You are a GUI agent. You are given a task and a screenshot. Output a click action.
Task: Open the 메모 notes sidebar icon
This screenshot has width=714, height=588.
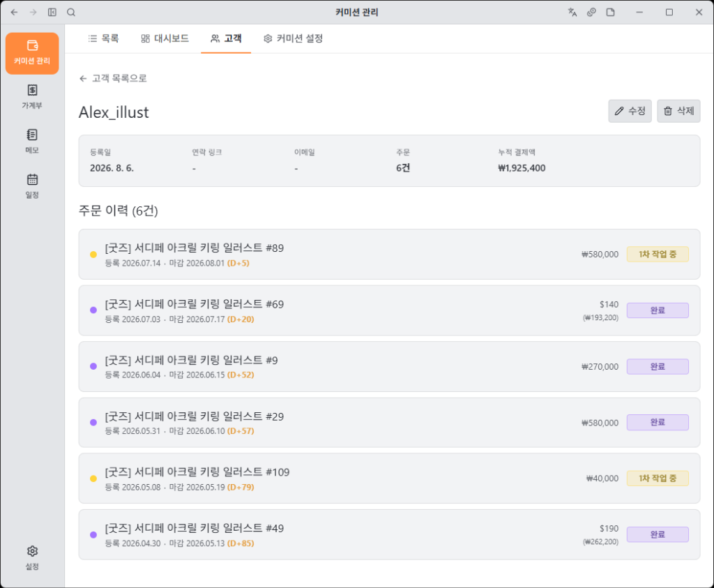click(x=32, y=141)
